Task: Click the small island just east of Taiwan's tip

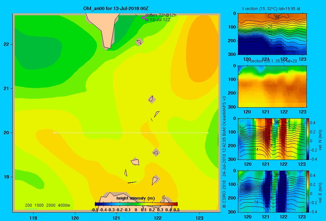Action: tap(139, 42)
